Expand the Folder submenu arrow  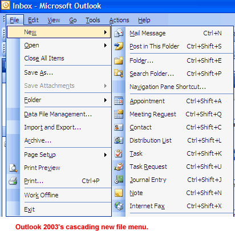click(x=106, y=100)
